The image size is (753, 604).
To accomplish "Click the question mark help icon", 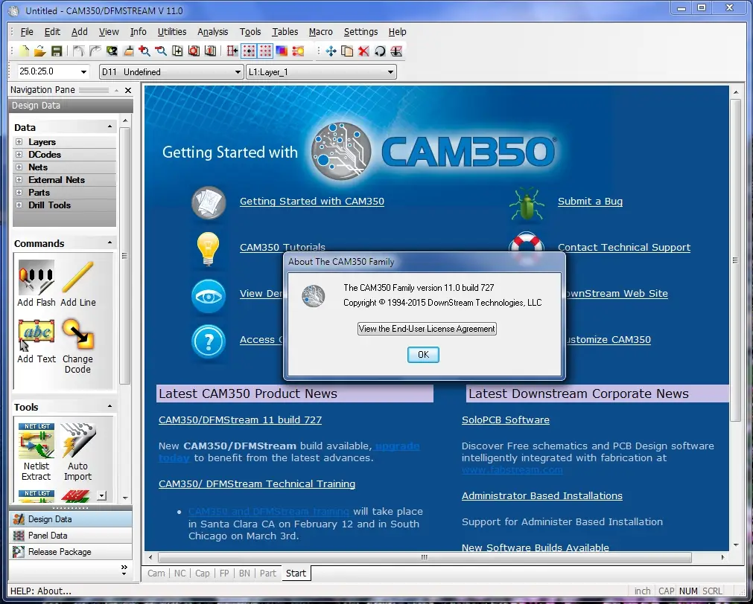I will pos(209,341).
